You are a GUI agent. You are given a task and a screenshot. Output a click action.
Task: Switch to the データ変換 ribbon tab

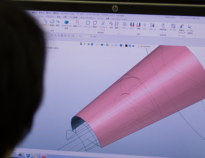coord(73,17)
